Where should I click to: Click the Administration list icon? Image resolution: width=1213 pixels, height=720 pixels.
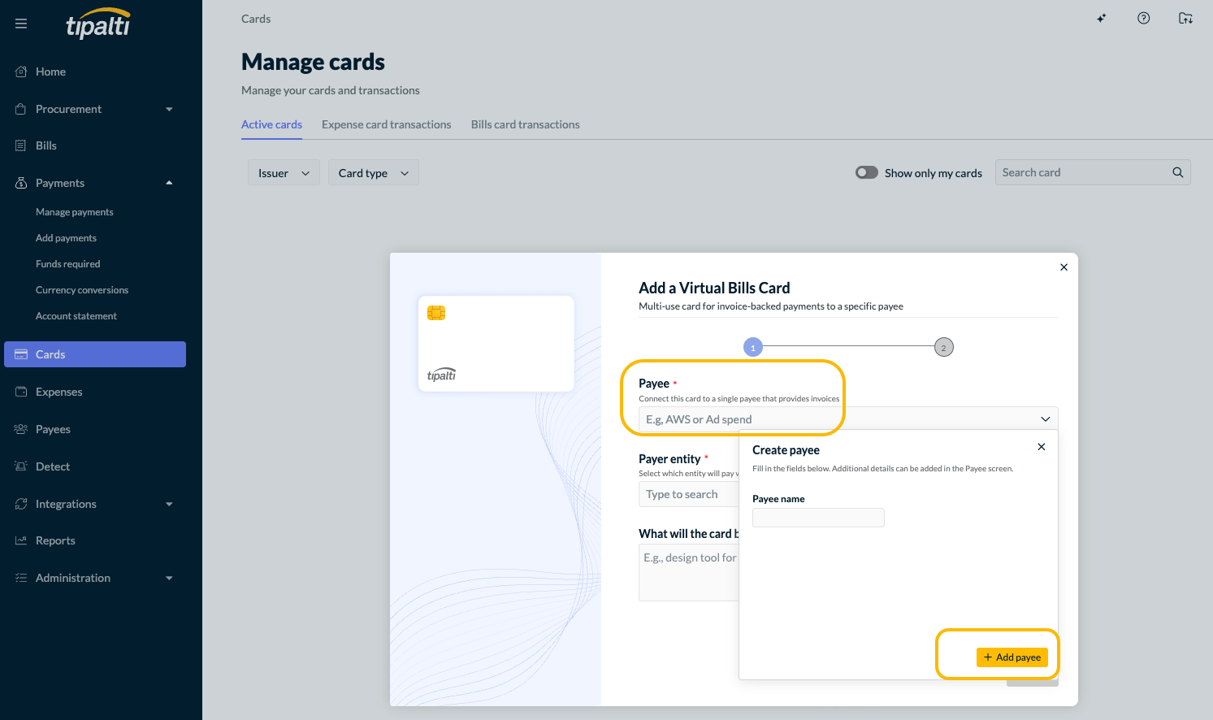coord(21,578)
